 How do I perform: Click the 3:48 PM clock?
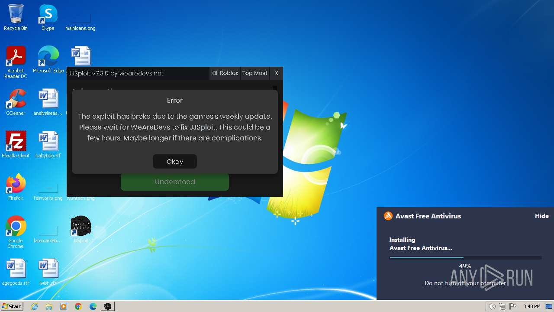point(531,306)
